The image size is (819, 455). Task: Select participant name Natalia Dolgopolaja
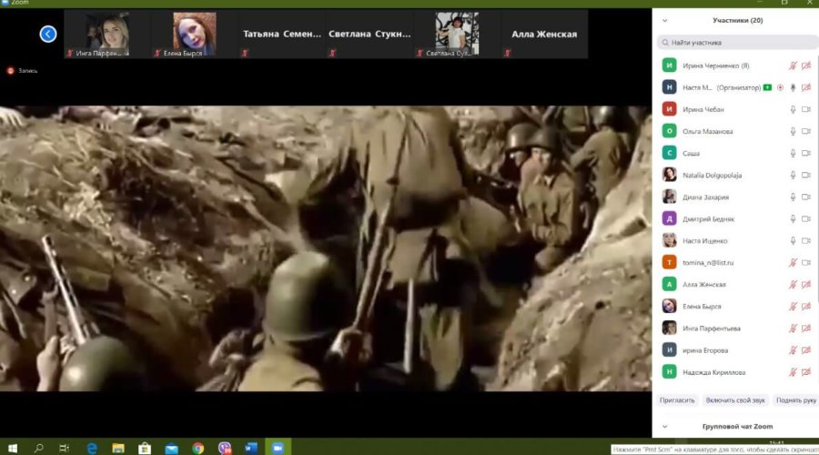click(x=712, y=176)
